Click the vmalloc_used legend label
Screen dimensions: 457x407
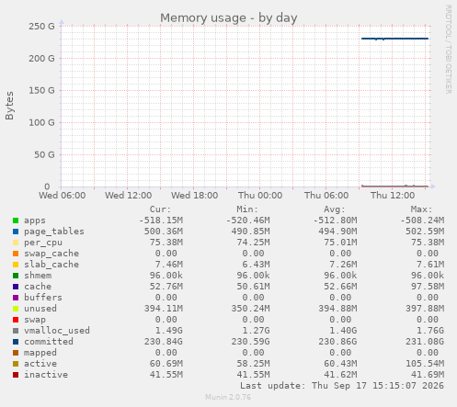click(x=57, y=331)
